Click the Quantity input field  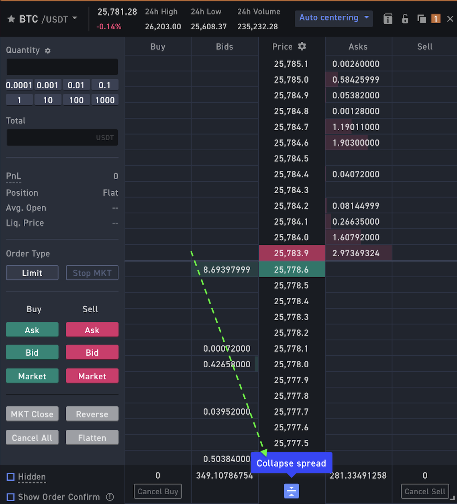coord(62,67)
